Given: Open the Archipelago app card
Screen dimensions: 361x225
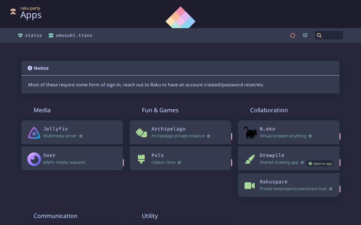Looking at the screenshot, I should (180, 132).
